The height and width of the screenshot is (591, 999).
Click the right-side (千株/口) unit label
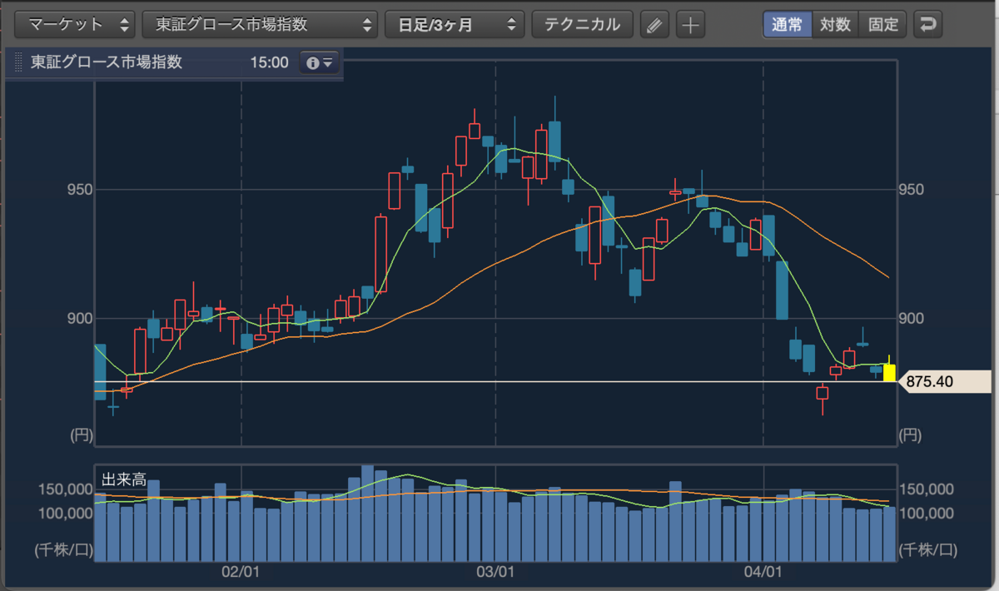tap(929, 550)
